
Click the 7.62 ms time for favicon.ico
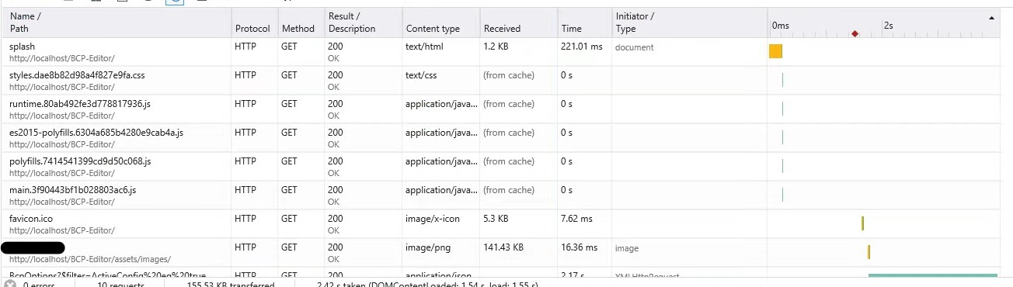[x=576, y=219]
